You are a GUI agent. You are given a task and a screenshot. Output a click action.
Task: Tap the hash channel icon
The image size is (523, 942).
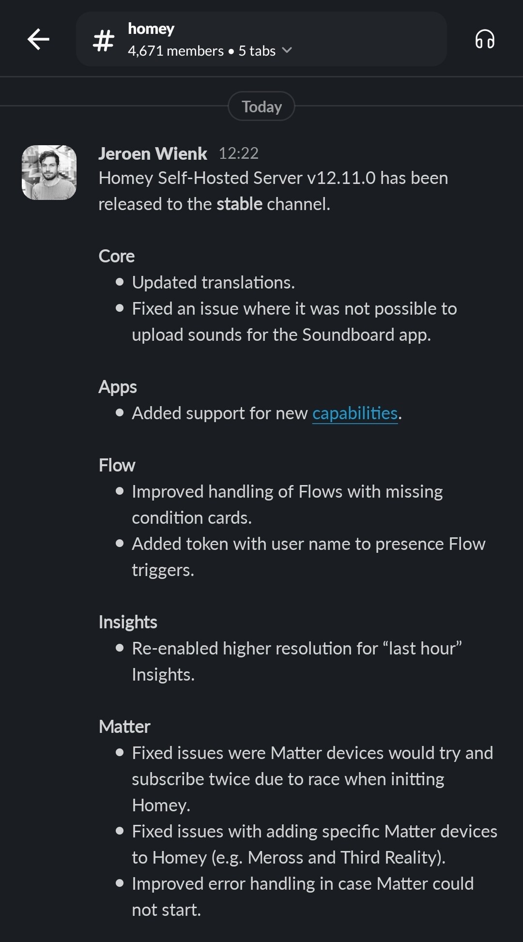[103, 40]
